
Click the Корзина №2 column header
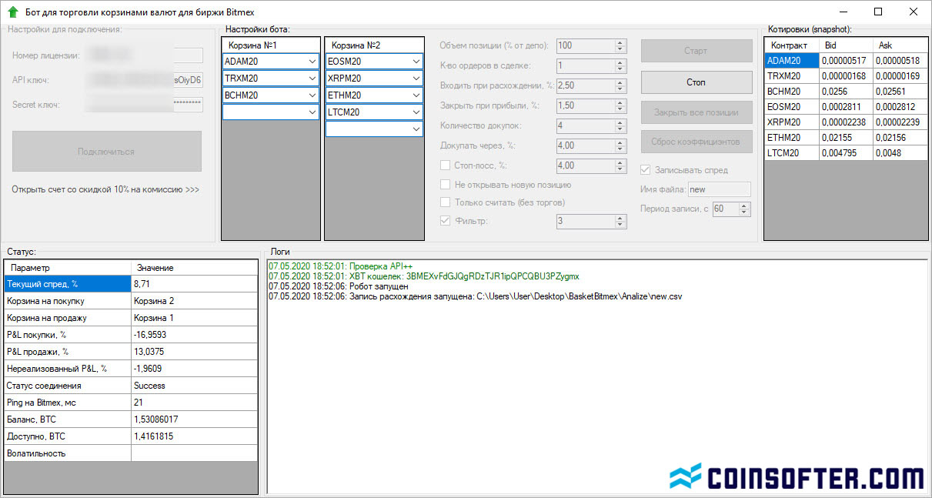pyautogui.click(x=375, y=45)
